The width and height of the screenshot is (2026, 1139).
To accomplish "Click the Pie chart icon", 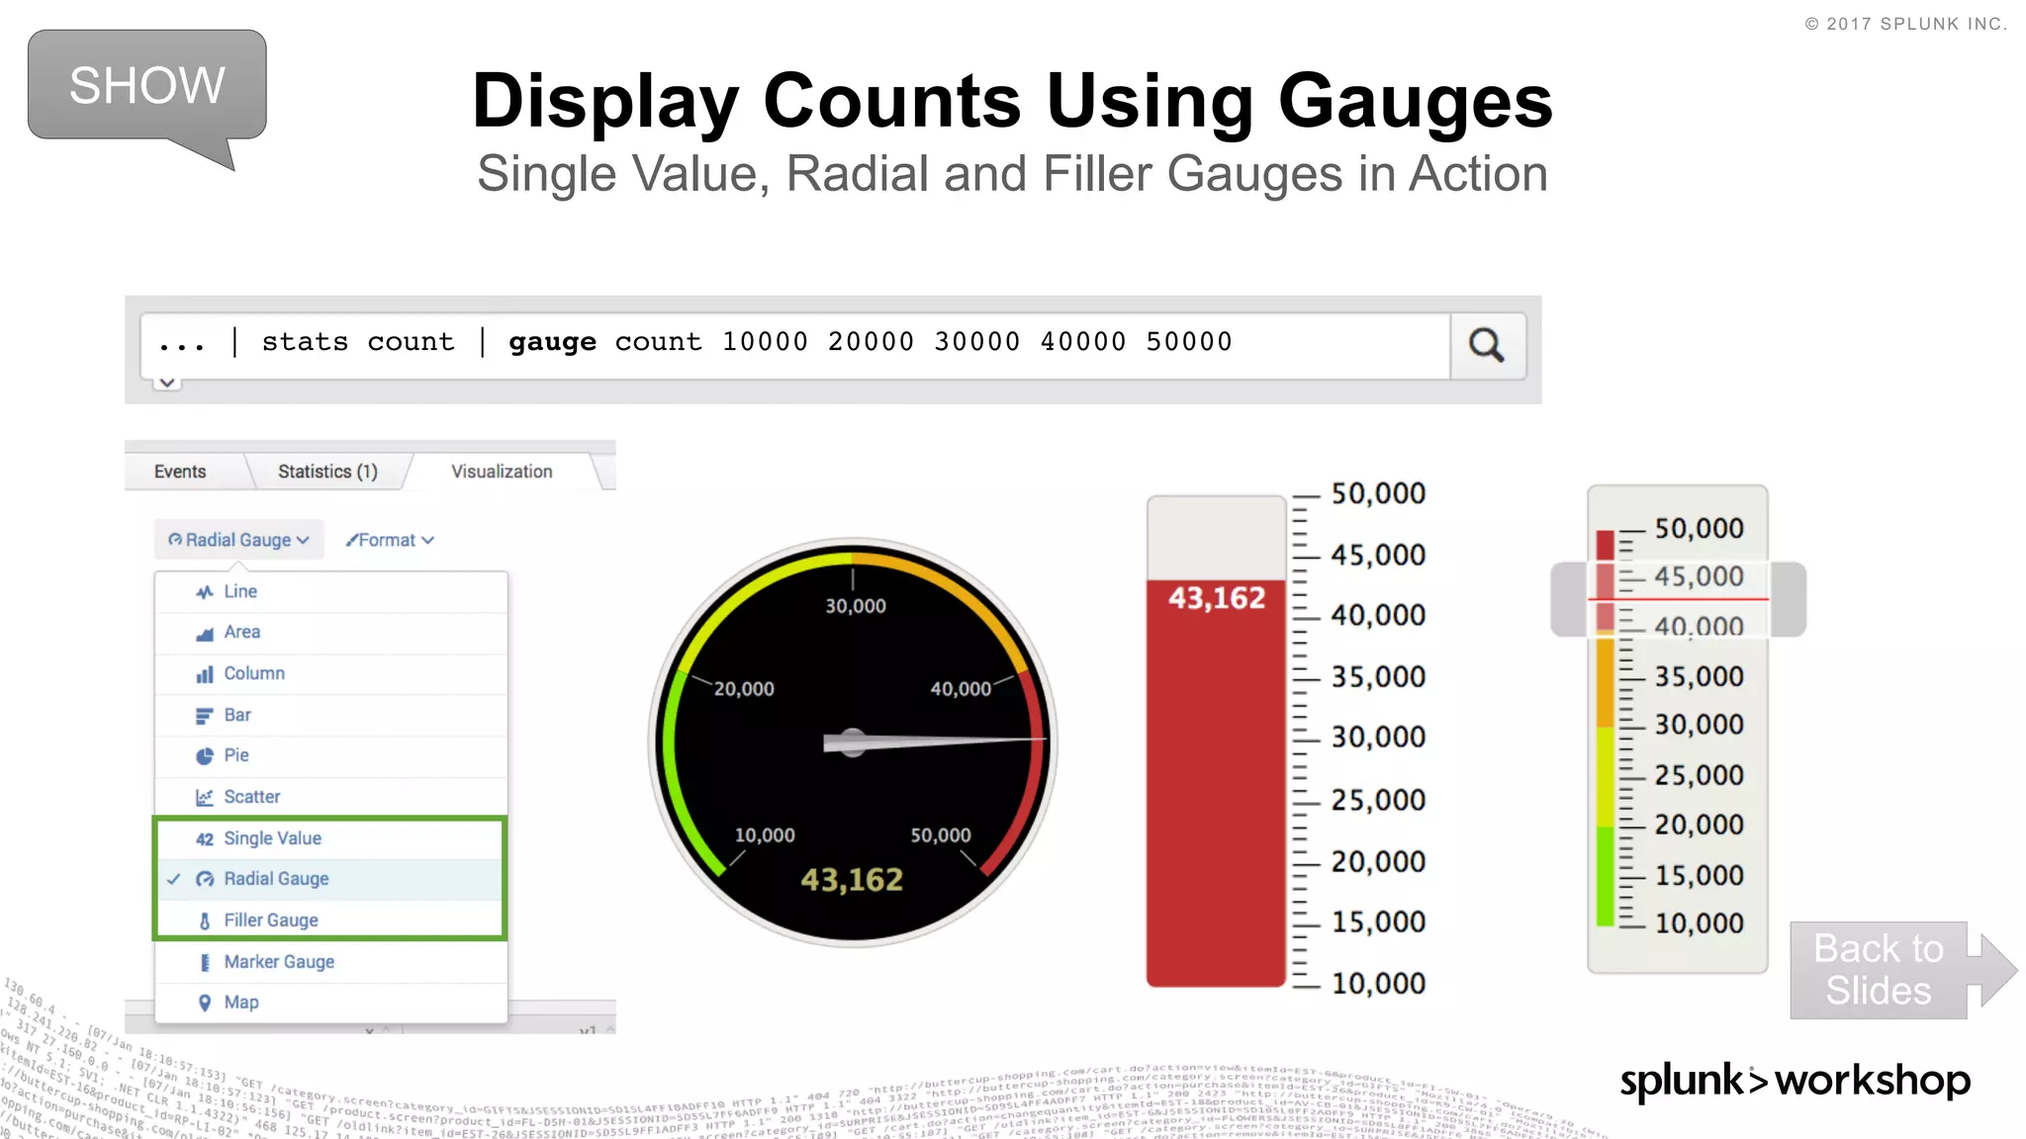I will (x=205, y=756).
